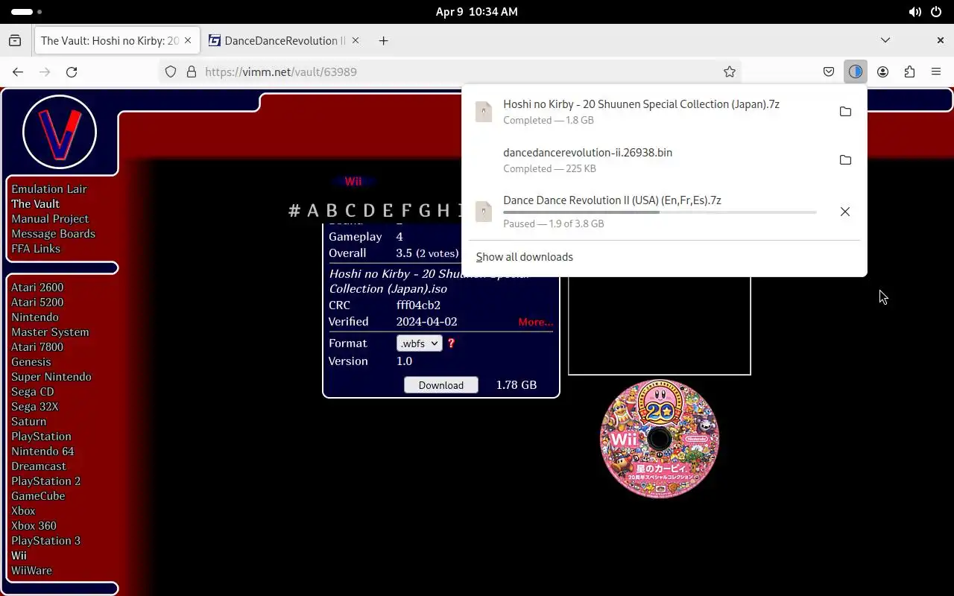Open the FFA Links page
This screenshot has height=596, width=954.
point(36,249)
